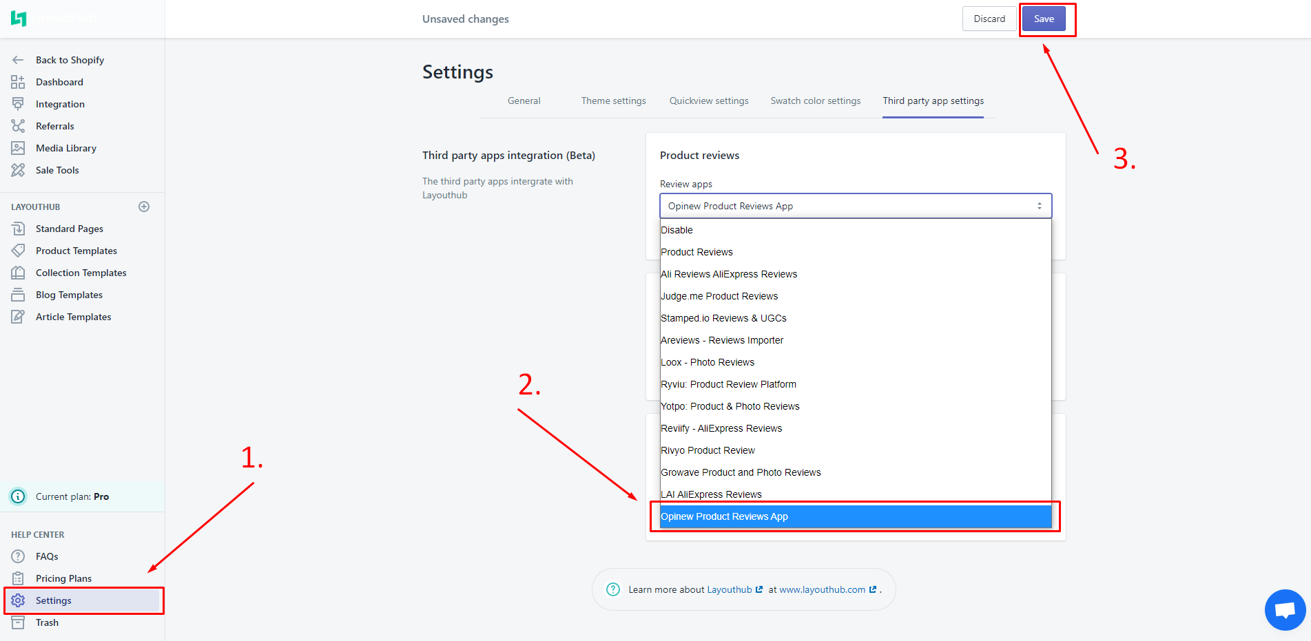Choose Stamped.io Reviews & UGCs option
Image resolution: width=1311 pixels, height=641 pixels.
856,318
